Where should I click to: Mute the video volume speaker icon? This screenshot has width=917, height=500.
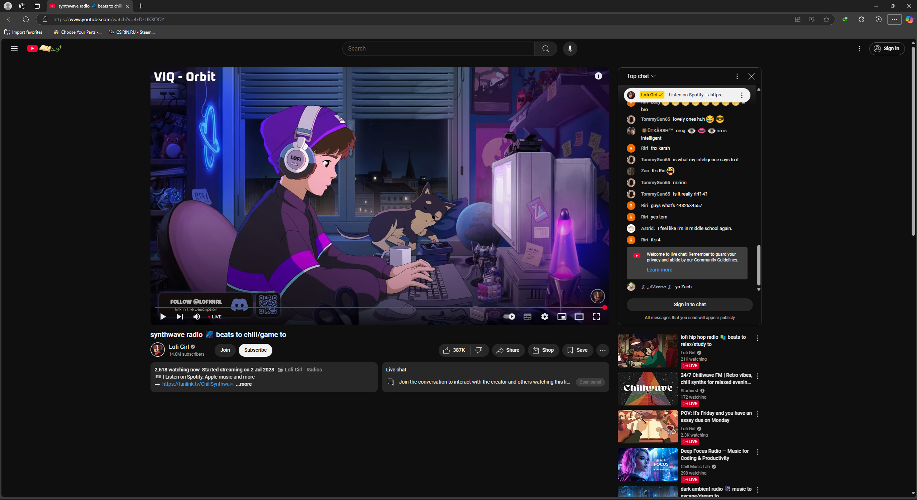click(197, 317)
